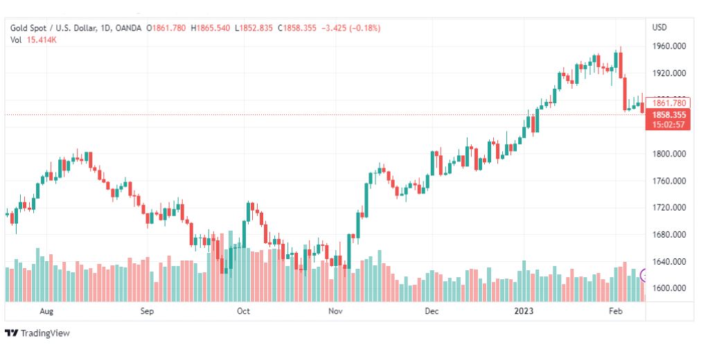Screen dimensions: 701x345
Task: Select the Dec label on time axis
Action: pyautogui.click(x=432, y=312)
